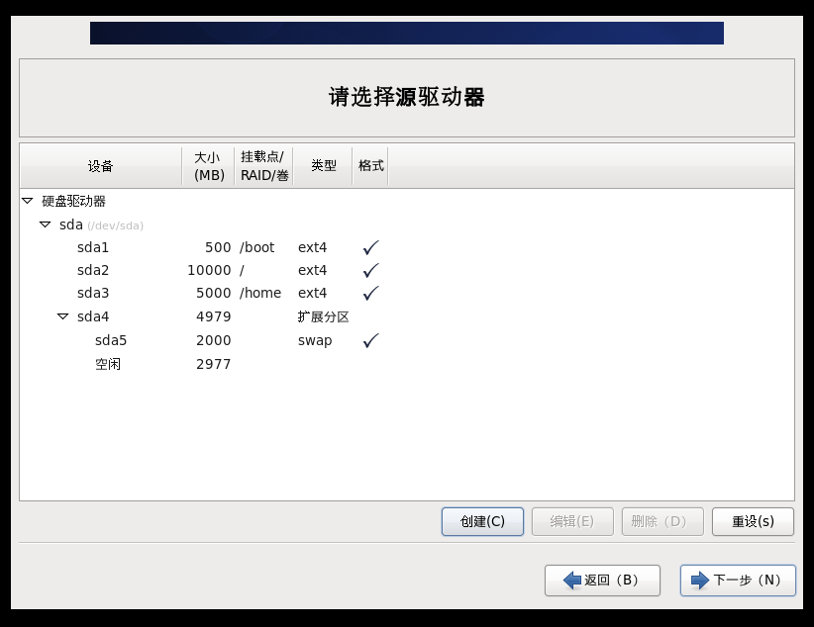
Task: Select the sda4 partition row
Action: [407, 316]
